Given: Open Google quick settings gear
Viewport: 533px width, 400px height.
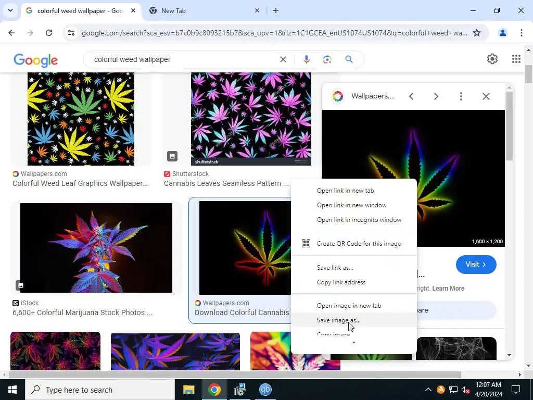Looking at the screenshot, I should point(492,59).
